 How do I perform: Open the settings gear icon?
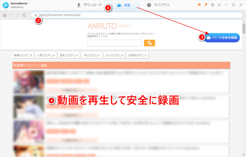tap(212, 5)
